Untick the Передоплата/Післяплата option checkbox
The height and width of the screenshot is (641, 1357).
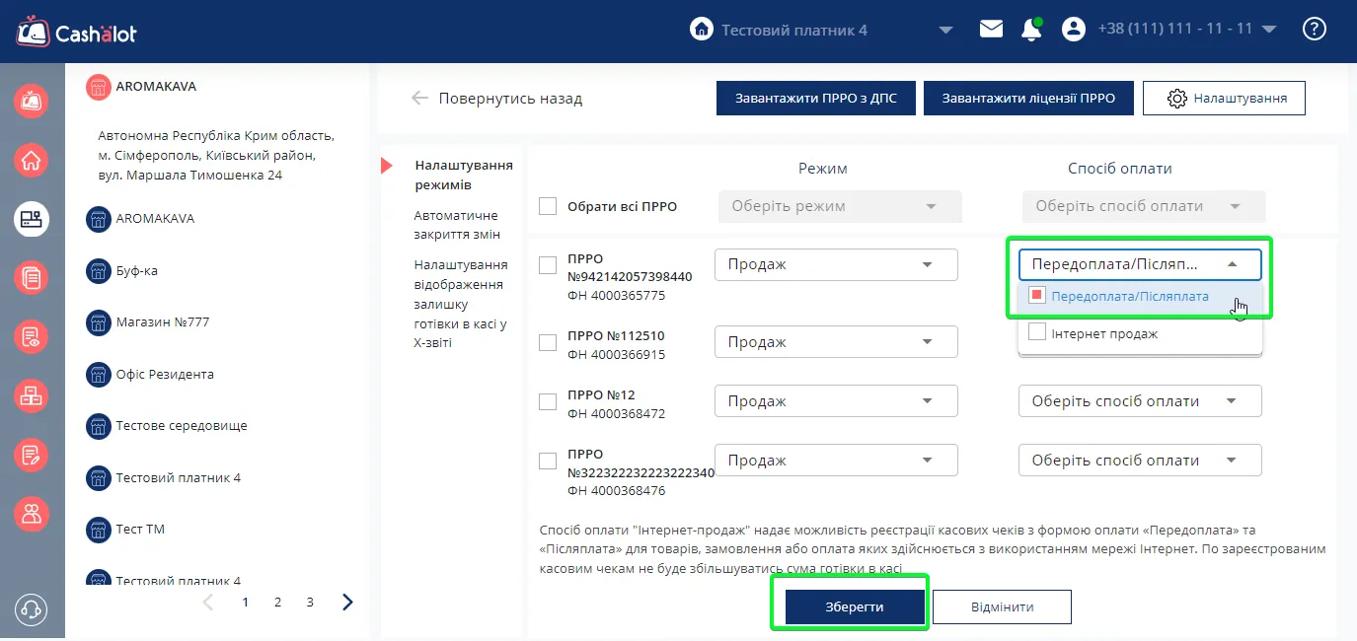coord(1036,295)
